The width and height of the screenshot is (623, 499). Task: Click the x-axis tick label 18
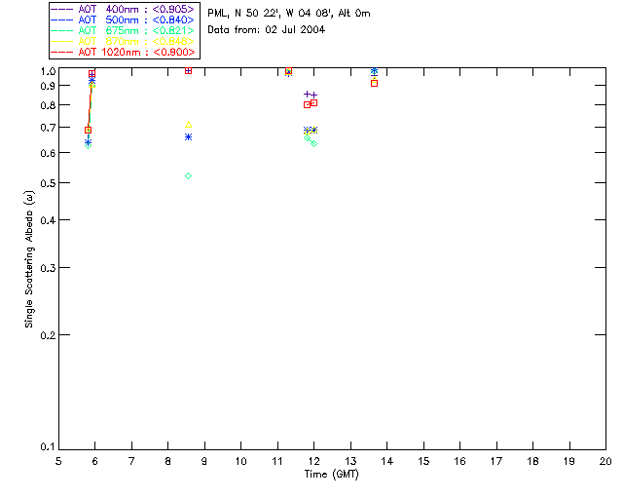(x=532, y=461)
